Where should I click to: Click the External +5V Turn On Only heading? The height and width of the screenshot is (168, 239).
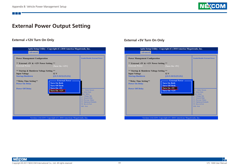click(144, 40)
